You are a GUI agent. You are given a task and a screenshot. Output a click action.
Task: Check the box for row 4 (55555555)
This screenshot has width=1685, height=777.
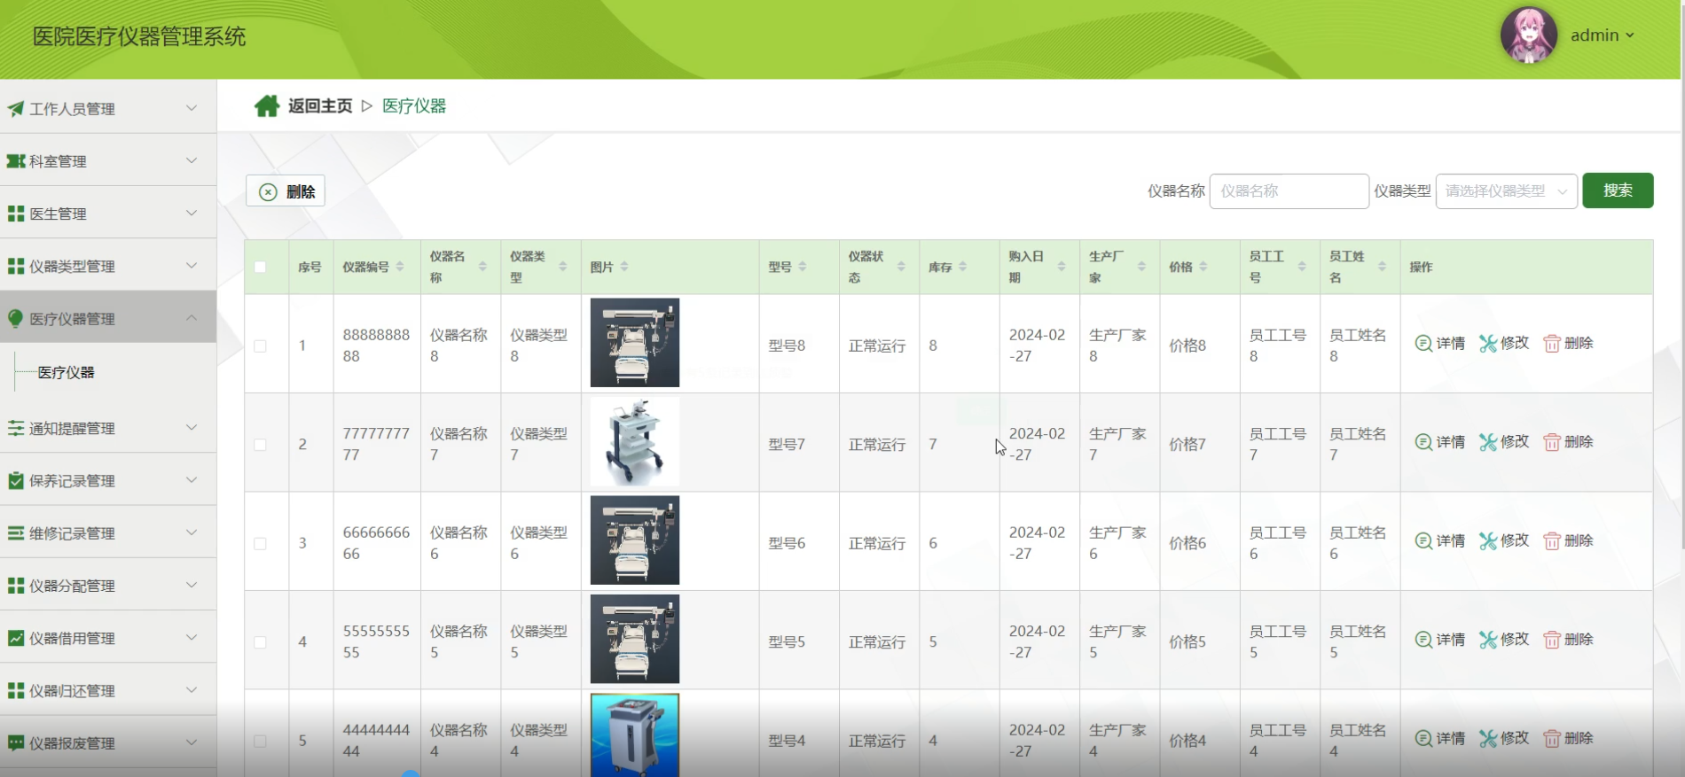point(260,642)
